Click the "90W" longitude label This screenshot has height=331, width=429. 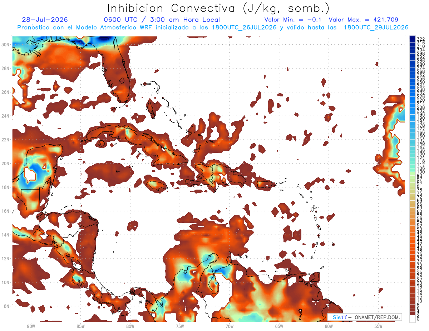(x=31, y=326)
